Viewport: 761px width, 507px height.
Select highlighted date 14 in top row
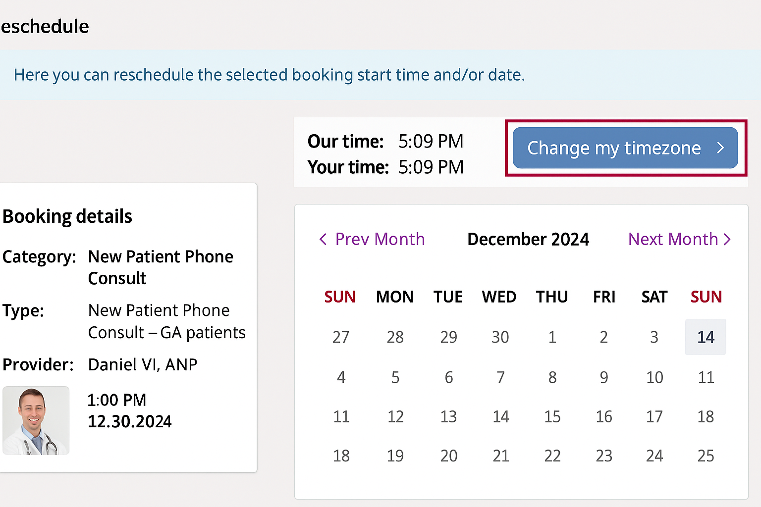pyautogui.click(x=706, y=337)
